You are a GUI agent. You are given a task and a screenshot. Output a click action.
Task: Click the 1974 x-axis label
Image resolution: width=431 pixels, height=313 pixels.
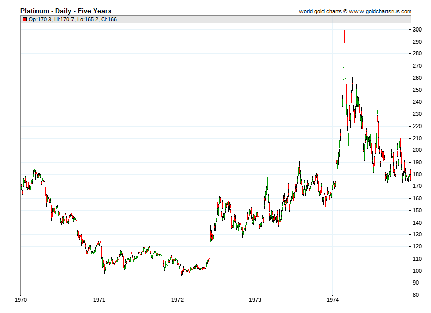[333, 300]
